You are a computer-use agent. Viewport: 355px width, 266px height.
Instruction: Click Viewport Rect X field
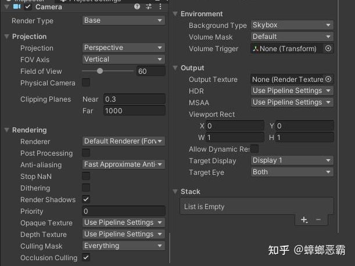tap(235, 125)
